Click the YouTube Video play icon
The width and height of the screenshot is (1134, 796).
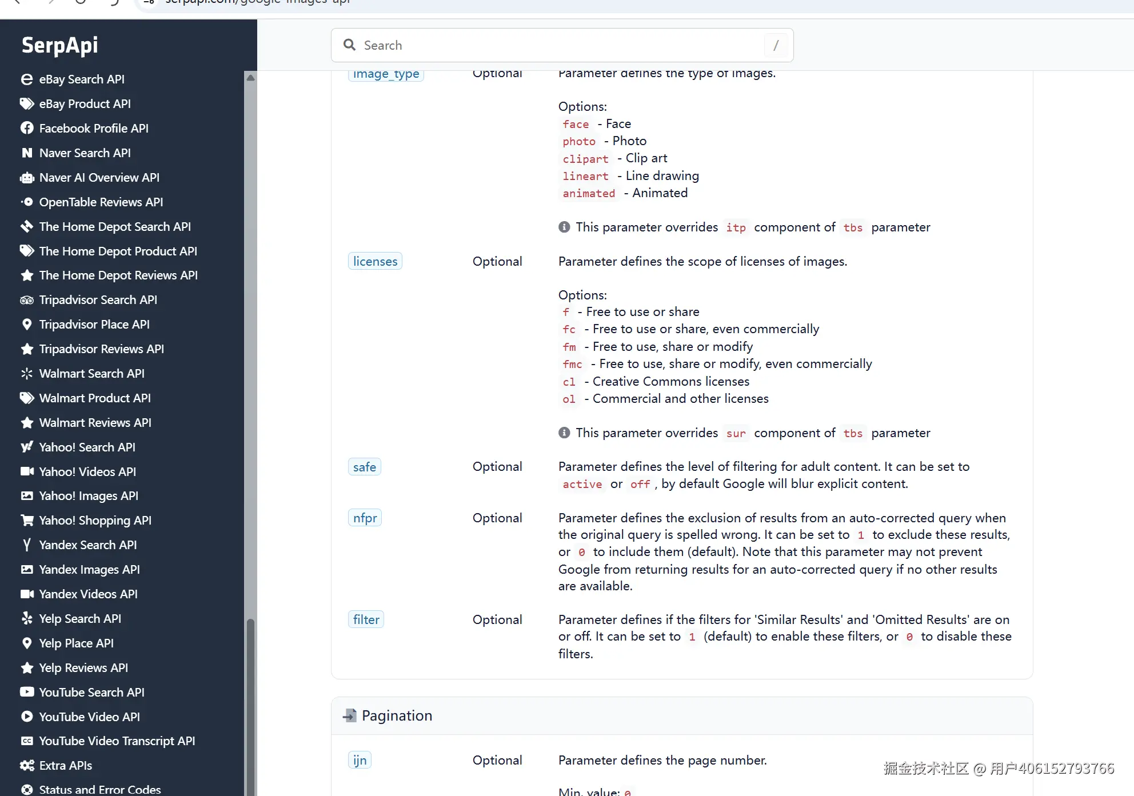[x=27, y=717]
